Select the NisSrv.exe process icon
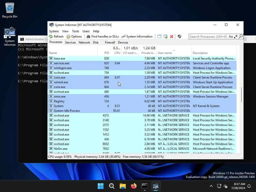 click(51, 148)
